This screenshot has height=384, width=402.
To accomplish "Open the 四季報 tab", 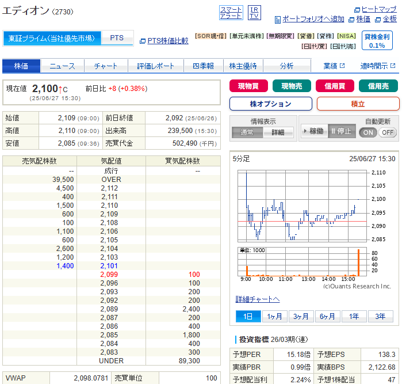I will [204, 66].
